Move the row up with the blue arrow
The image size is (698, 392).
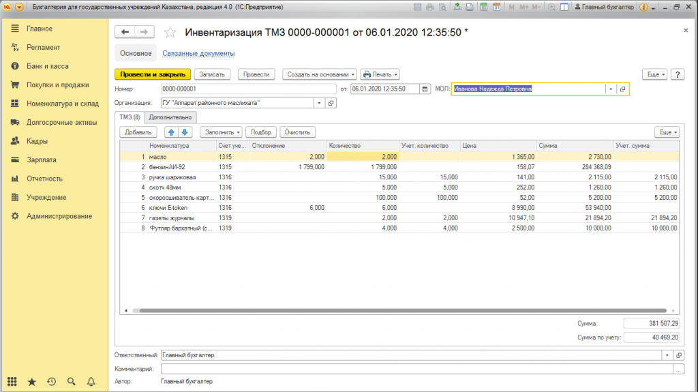pyautogui.click(x=171, y=132)
